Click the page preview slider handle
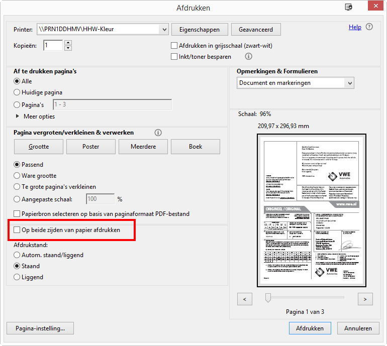Viewport: 387px width, 346px height. click(x=268, y=298)
